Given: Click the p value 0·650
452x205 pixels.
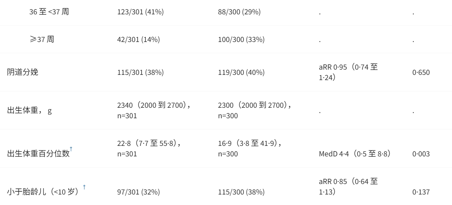Looking at the screenshot, I should (x=421, y=73).
